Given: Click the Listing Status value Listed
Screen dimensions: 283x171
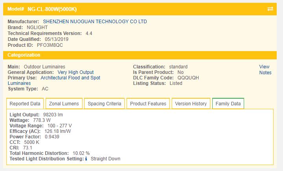Looking at the screenshot, I should (x=176, y=83).
